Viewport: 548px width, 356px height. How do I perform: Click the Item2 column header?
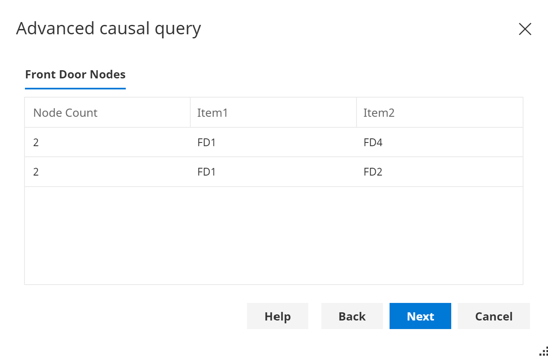pos(379,113)
